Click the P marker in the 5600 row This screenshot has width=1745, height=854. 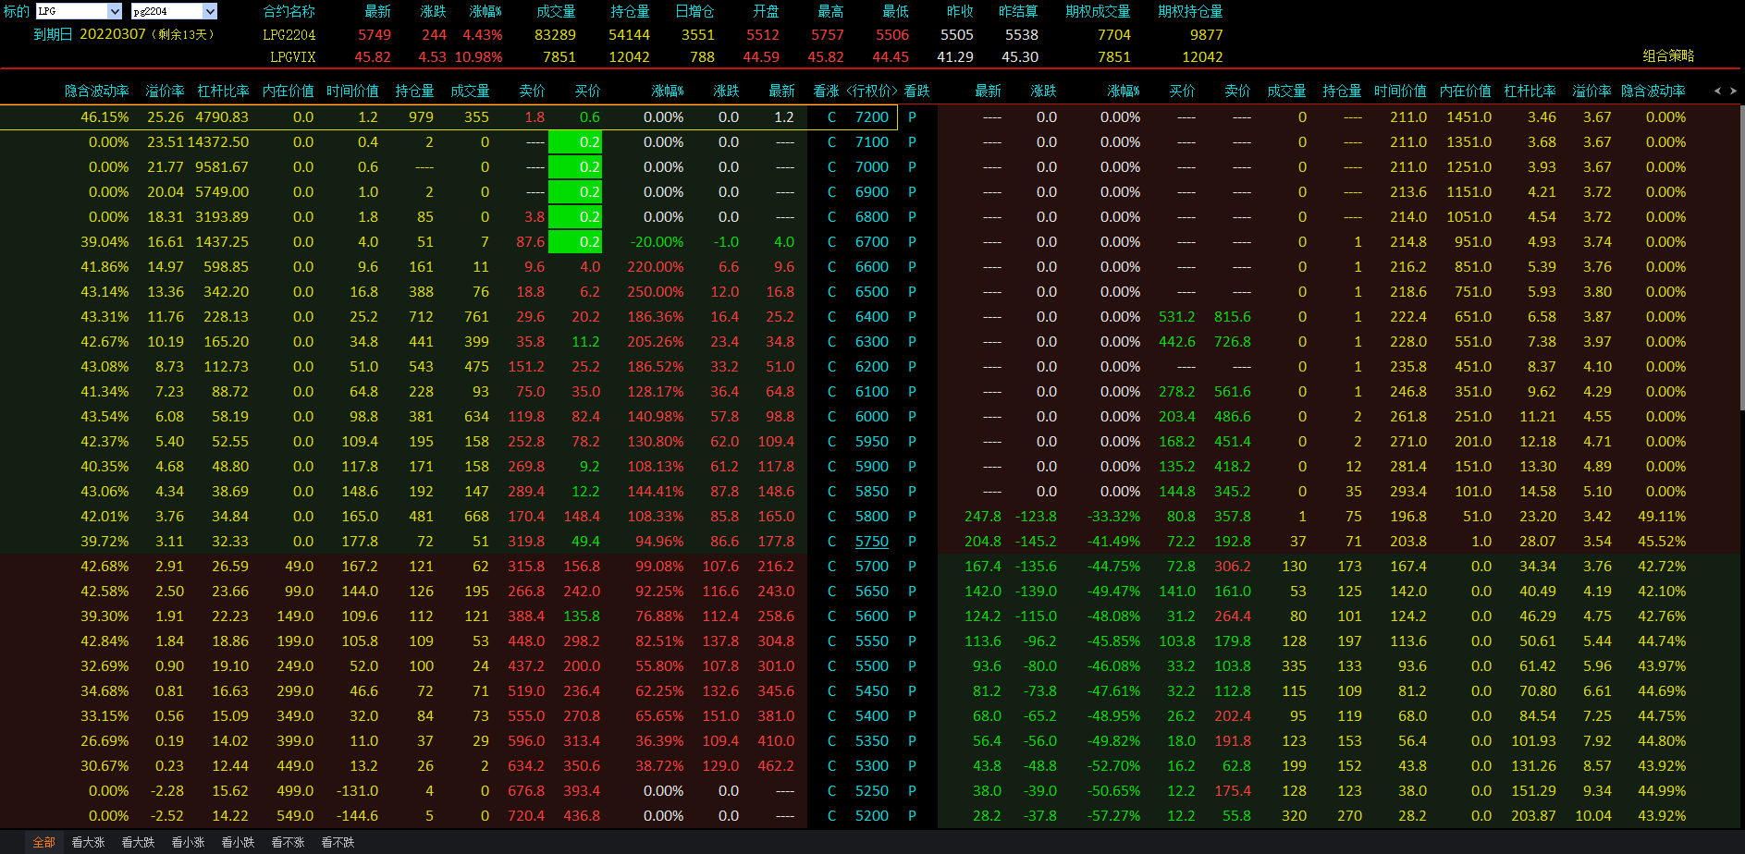pos(912,616)
